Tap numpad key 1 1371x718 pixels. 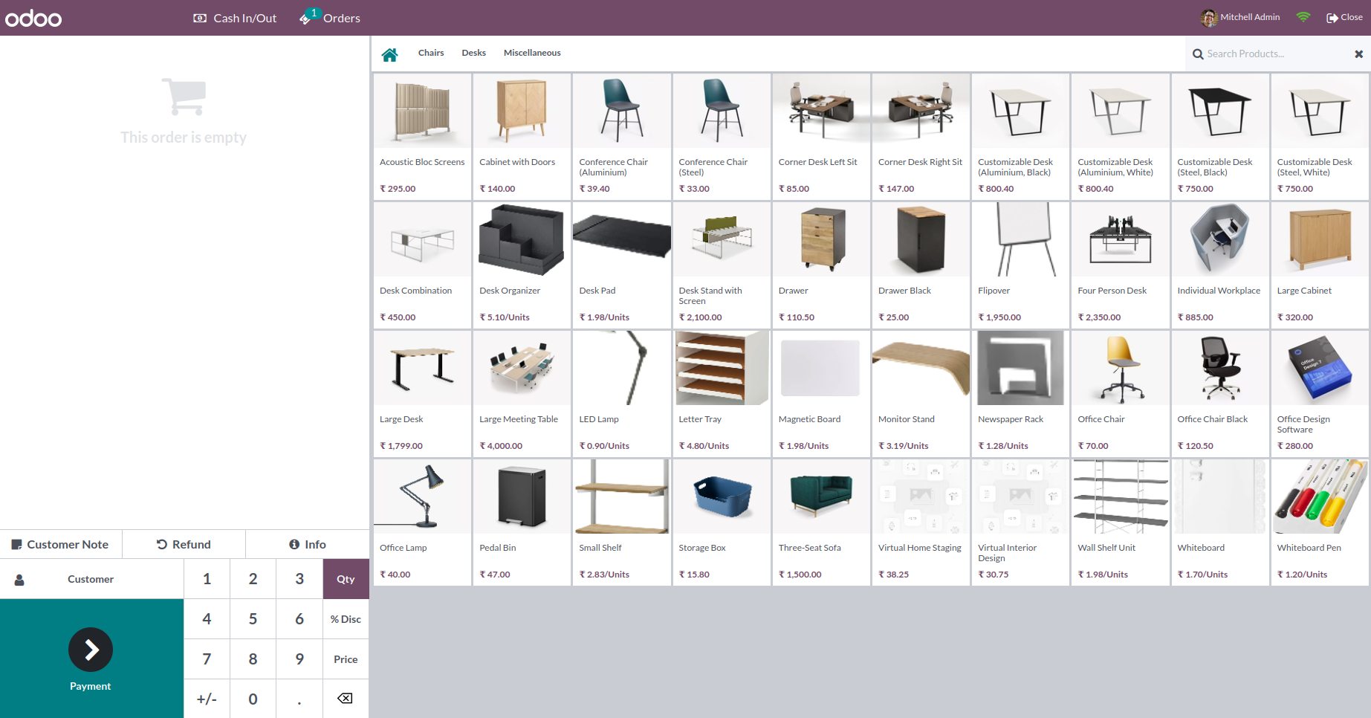click(x=207, y=579)
